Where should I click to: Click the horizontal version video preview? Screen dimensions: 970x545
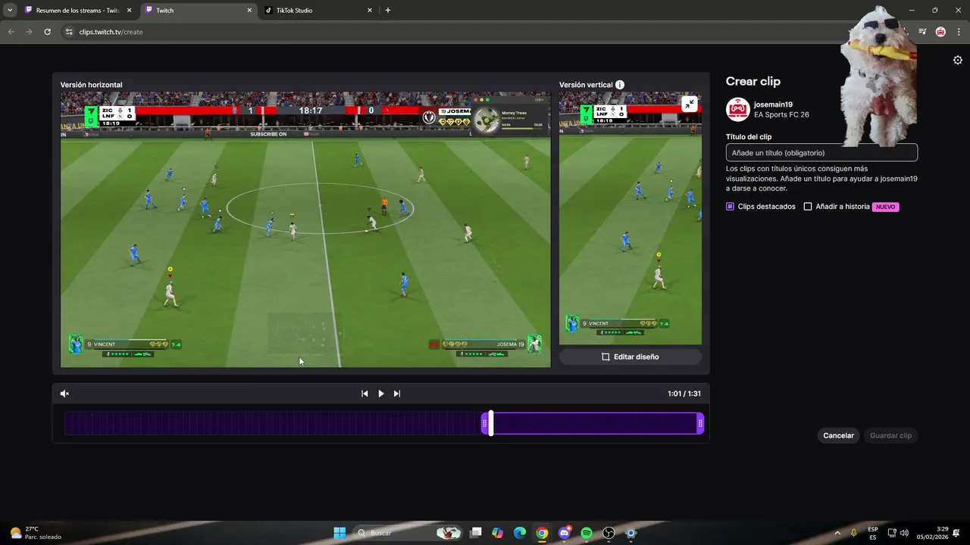[x=305, y=229]
